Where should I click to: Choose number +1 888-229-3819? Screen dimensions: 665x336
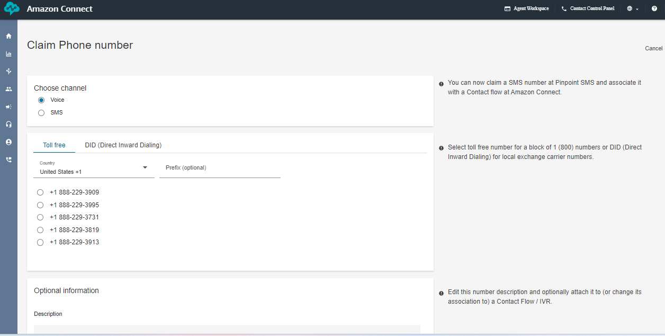click(x=40, y=230)
